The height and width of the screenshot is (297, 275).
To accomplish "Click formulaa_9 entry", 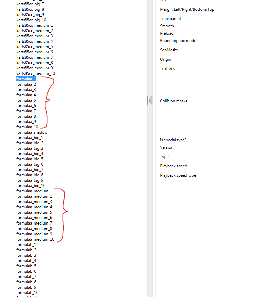I will [26, 122].
